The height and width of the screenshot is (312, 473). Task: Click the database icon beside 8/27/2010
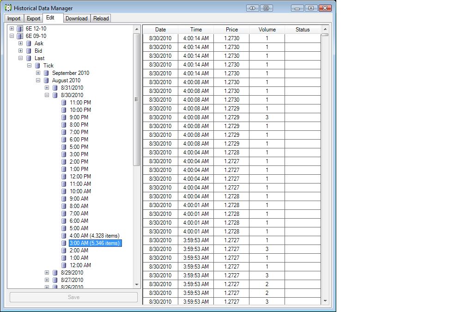click(55, 280)
